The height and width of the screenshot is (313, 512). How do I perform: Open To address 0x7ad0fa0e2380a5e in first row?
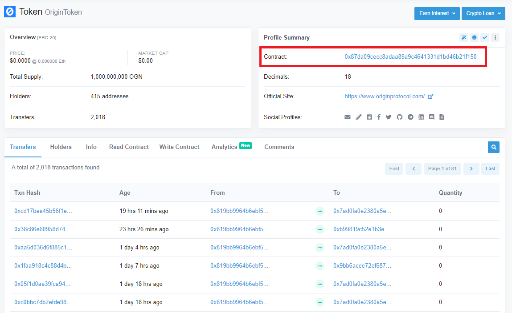click(x=362, y=211)
